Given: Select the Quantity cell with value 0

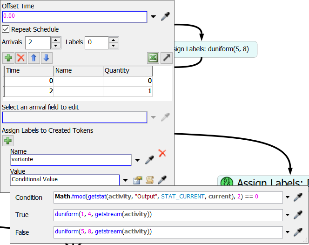Looking at the screenshot, I should coord(128,81).
